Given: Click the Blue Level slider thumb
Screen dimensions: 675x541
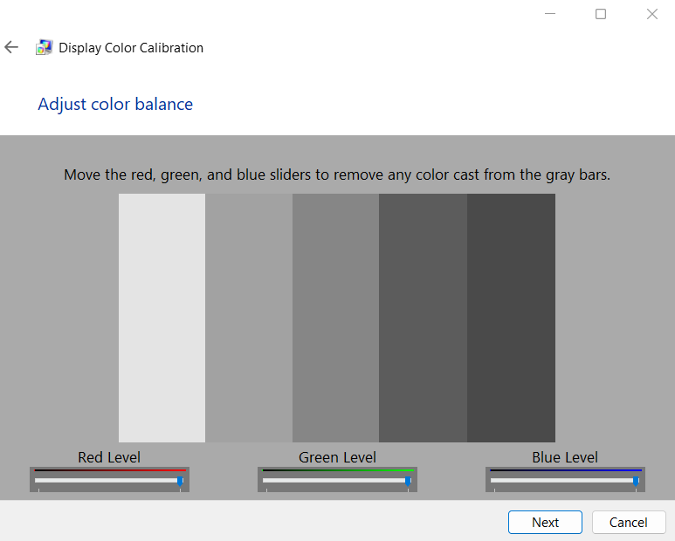Looking at the screenshot, I should click(636, 480).
